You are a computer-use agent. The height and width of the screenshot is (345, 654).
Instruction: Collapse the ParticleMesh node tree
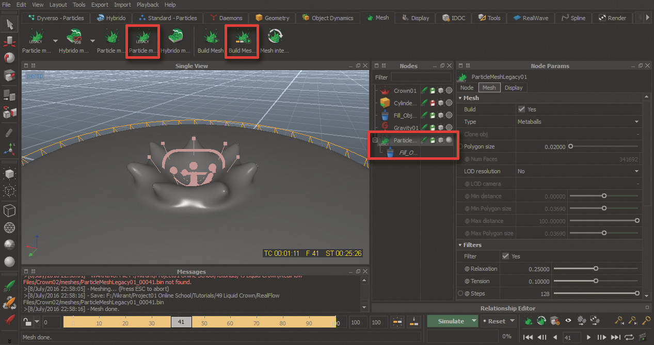[x=375, y=140]
